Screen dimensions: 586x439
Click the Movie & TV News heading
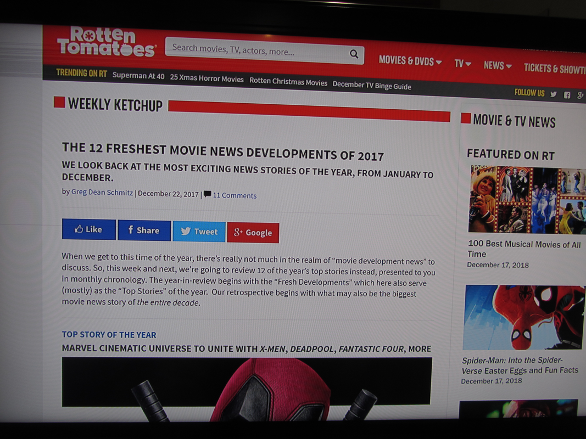coord(514,121)
